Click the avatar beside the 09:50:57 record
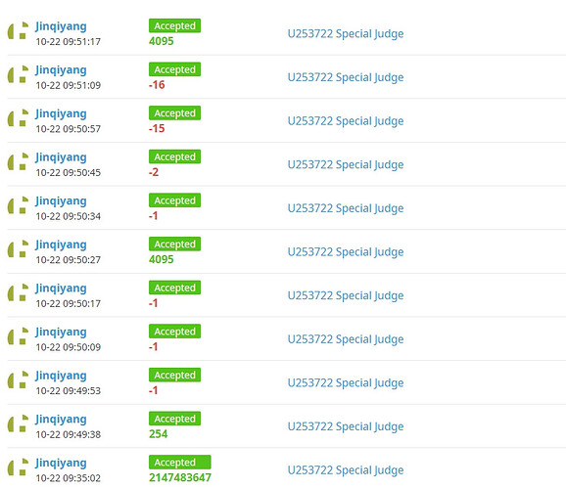 (x=18, y=118)
